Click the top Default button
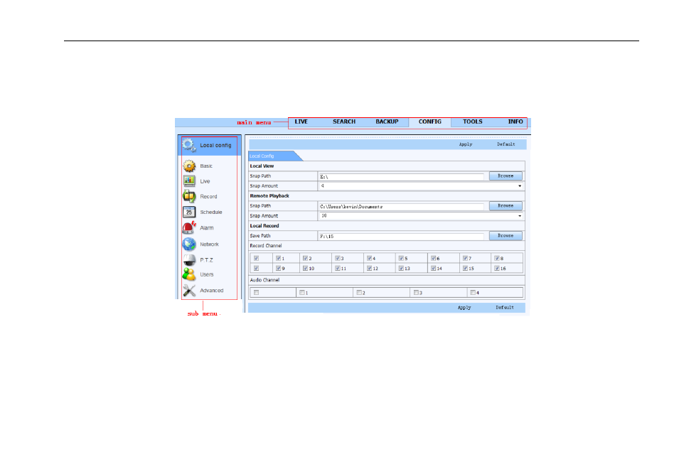Screen dimensions: 679x452 click(506, 144)
